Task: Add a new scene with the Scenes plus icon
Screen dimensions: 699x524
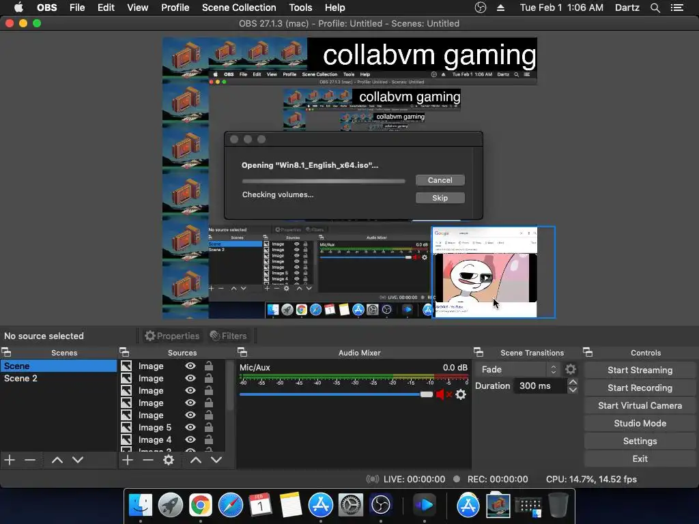Action: pyautogui.click(x=10, y=460)
